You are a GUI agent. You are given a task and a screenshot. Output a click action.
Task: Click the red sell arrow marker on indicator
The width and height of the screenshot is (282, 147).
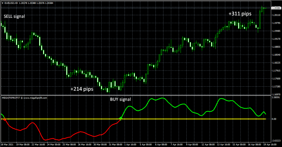4,119
